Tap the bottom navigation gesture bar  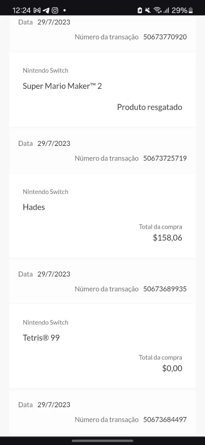pos(102,441)
